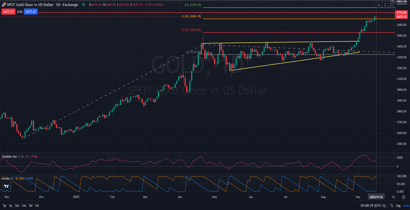Click blue buy price 3677.63 button
The height and width of the screenshot is (210, 410).
tap(30, 11)
